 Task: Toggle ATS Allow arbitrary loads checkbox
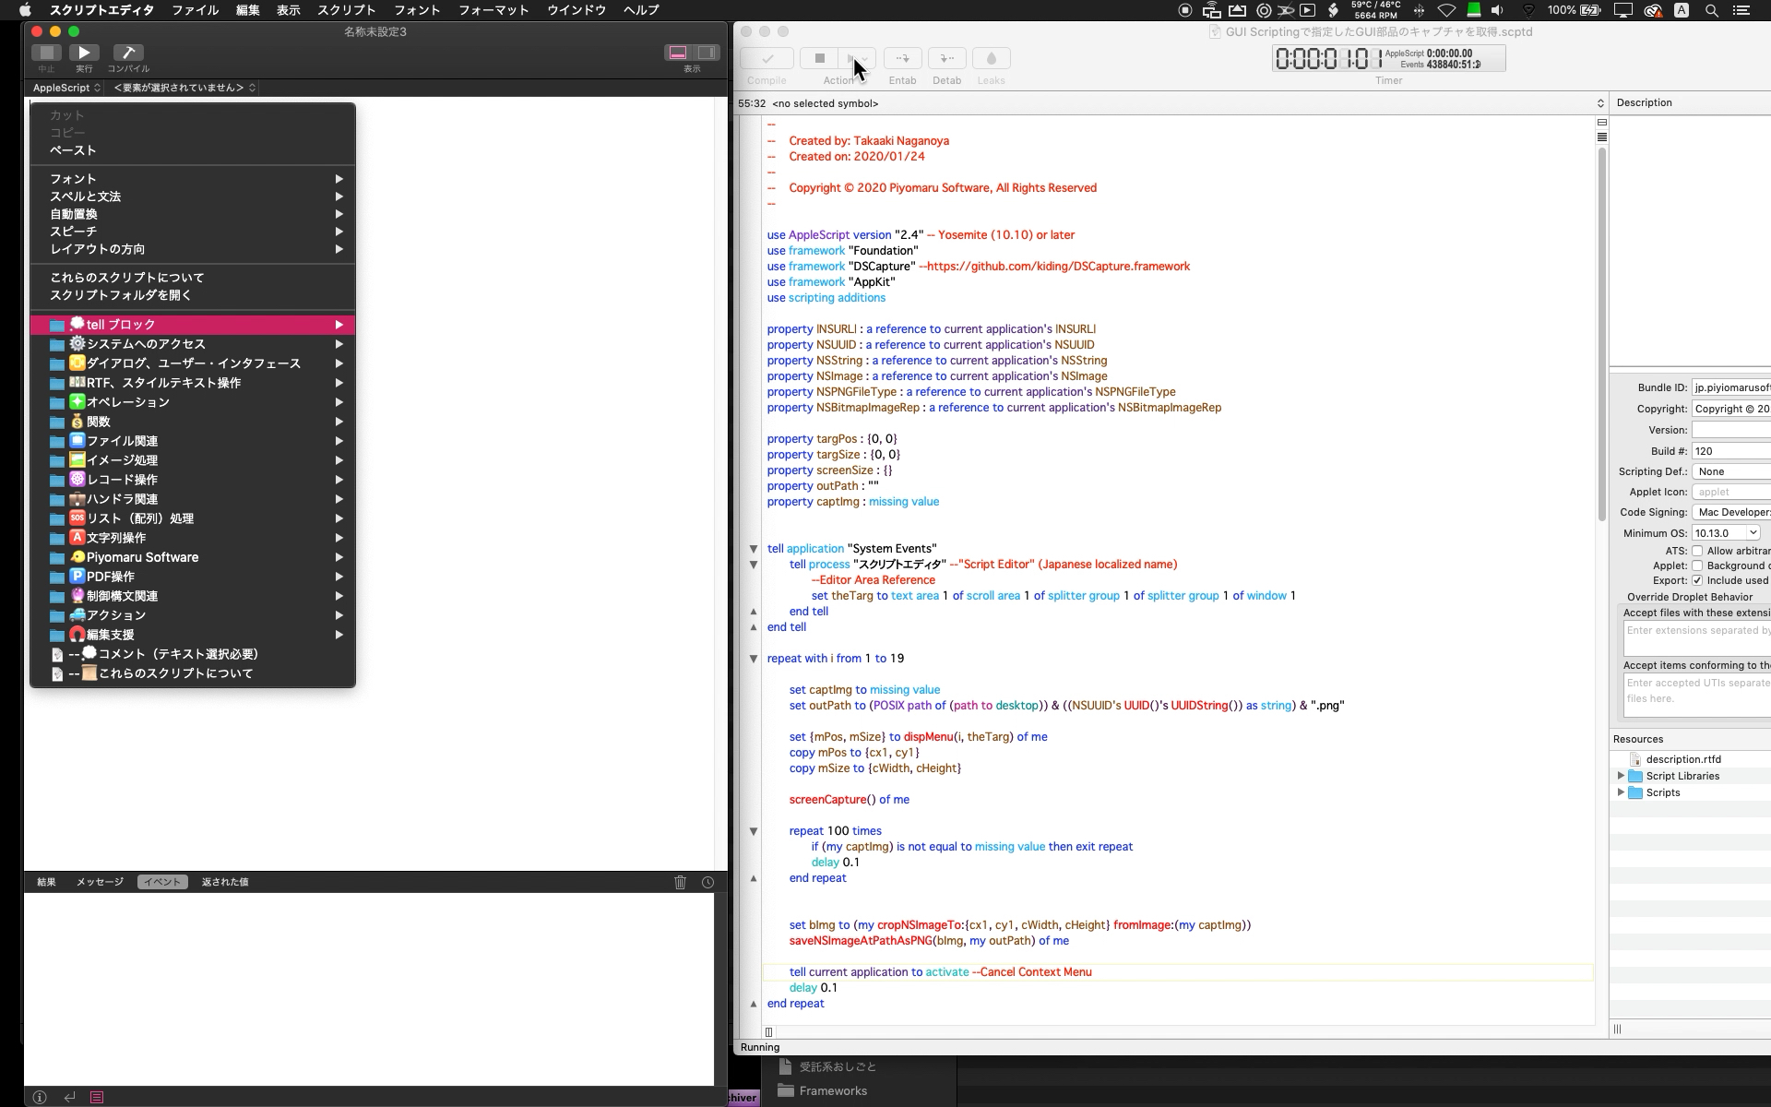1697,551
